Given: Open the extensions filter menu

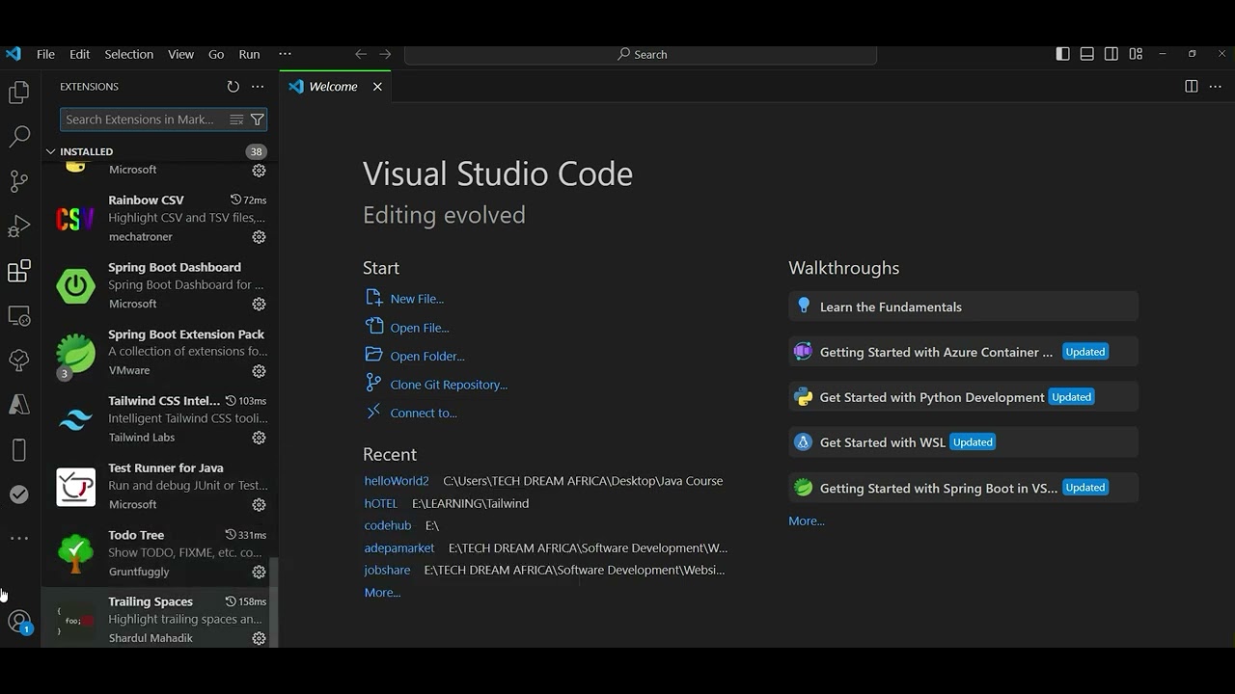Looking at the screenshot, I should 257,120.
